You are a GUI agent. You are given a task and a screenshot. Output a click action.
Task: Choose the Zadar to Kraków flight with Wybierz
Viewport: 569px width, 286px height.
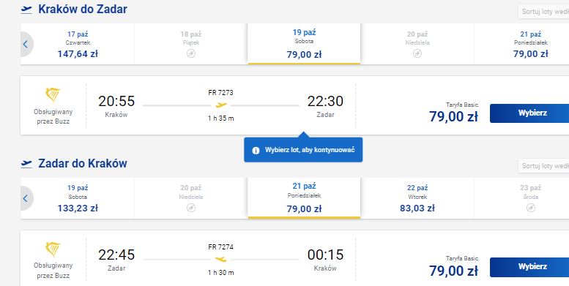[529, 267]
